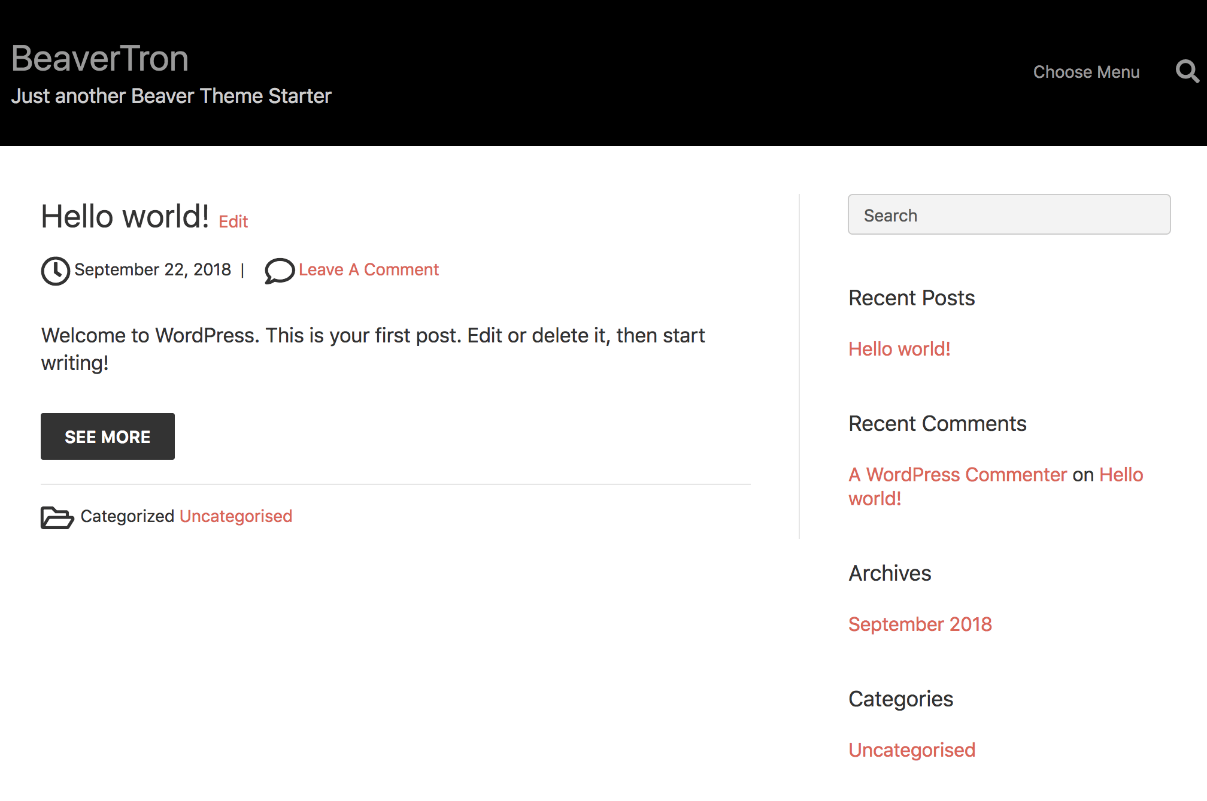Viewport: 1207px width, 801px height.
Task: Click the open folder category icon
Action: tap(57, 517)
